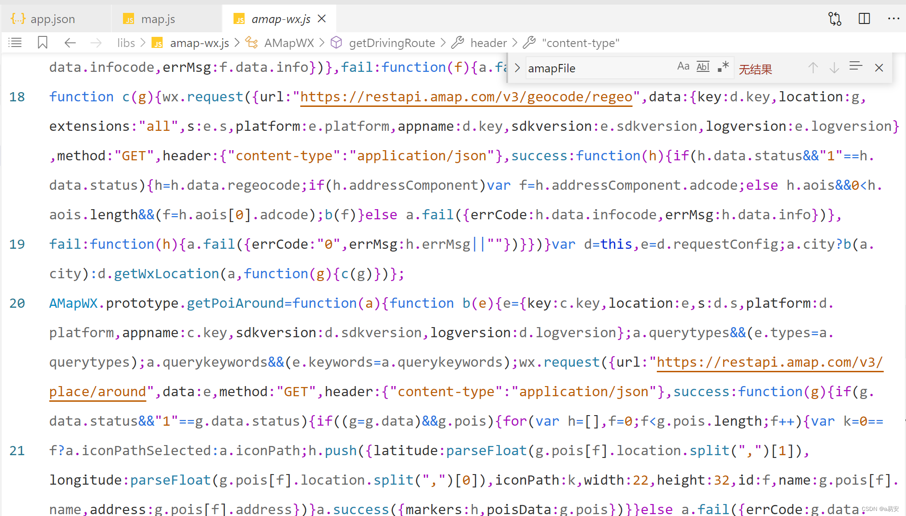Navigate back with the left arrow
The width and height of the screenshot is (906, 516).
(x=70, y=43)
